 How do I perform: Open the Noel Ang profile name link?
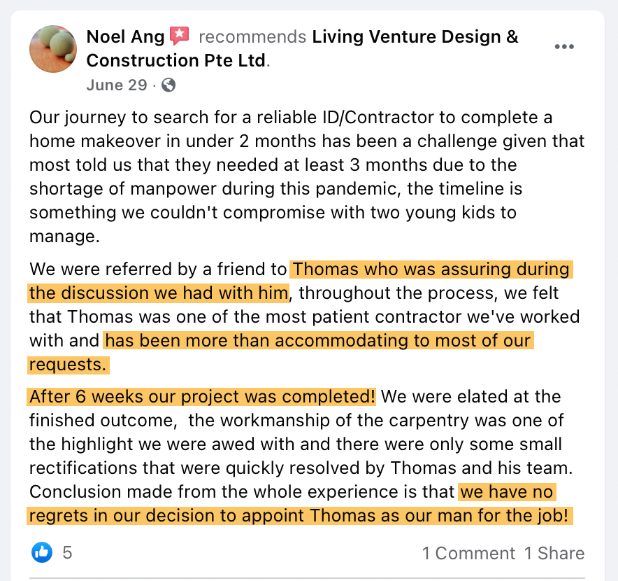126,36
